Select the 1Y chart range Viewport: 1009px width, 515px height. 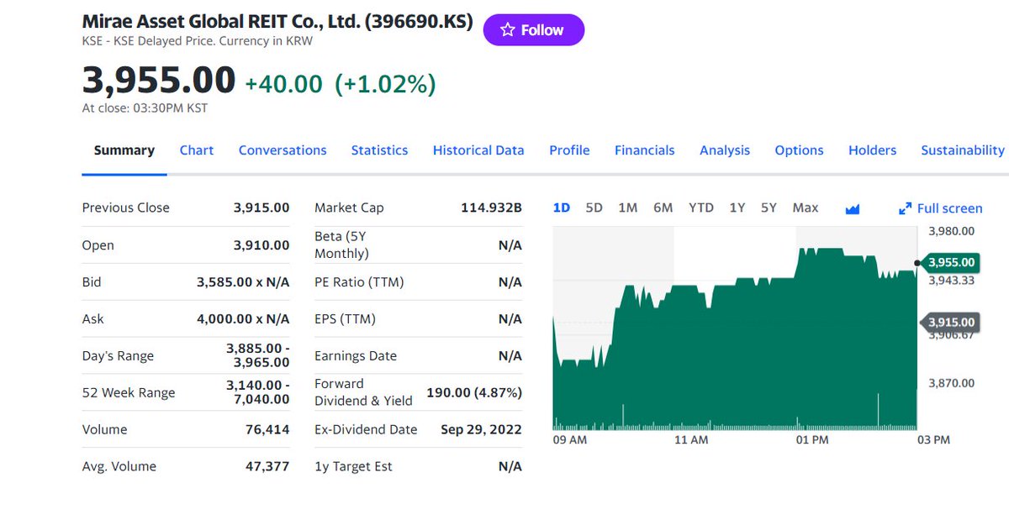(x=737, y=208)
